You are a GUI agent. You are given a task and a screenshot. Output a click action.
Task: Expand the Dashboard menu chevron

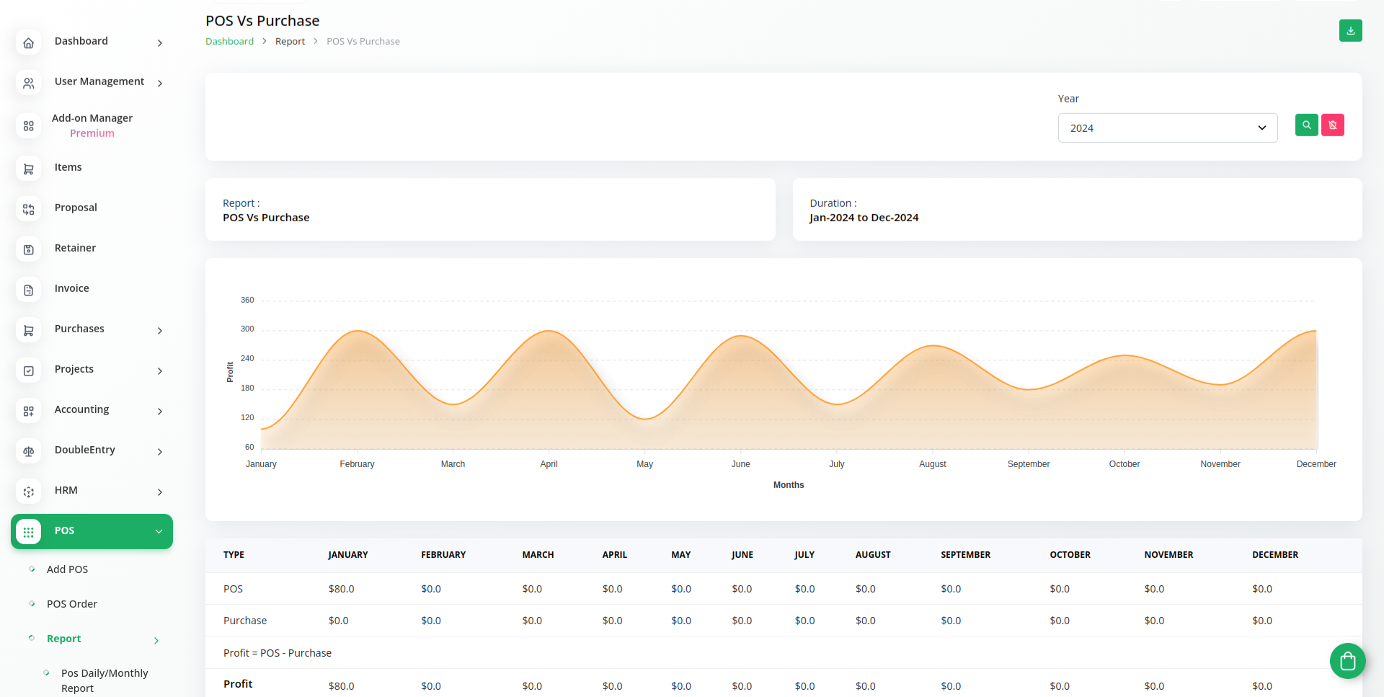pyautogui.click(x=160, y=43)
